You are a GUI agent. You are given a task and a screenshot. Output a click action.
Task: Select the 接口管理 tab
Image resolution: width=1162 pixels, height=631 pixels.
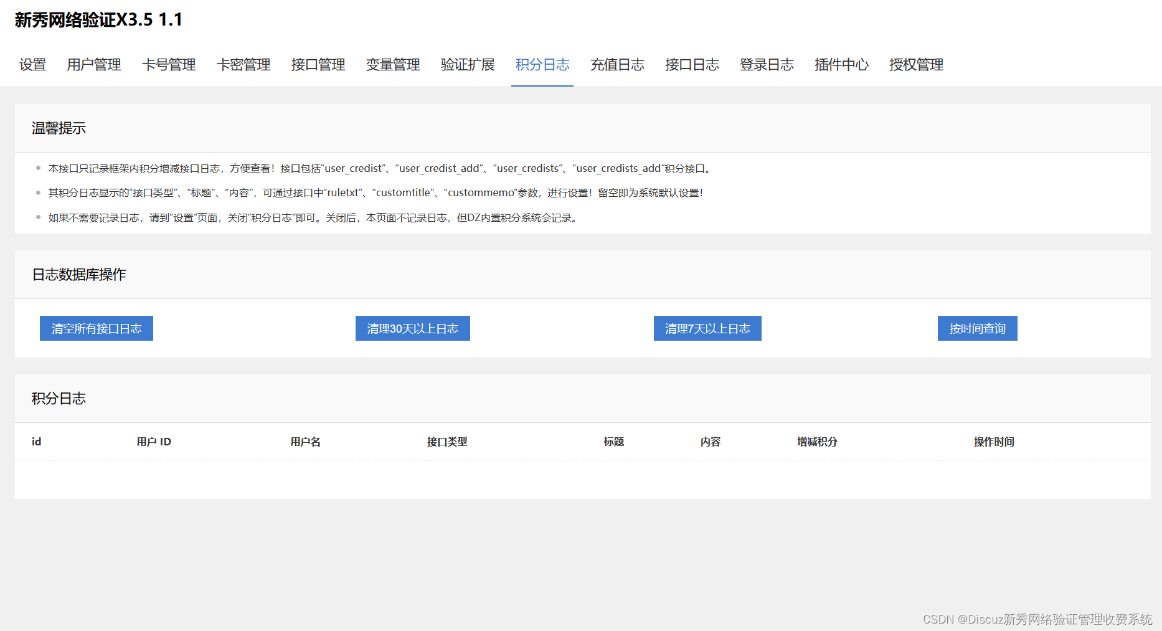coord(318,65)
